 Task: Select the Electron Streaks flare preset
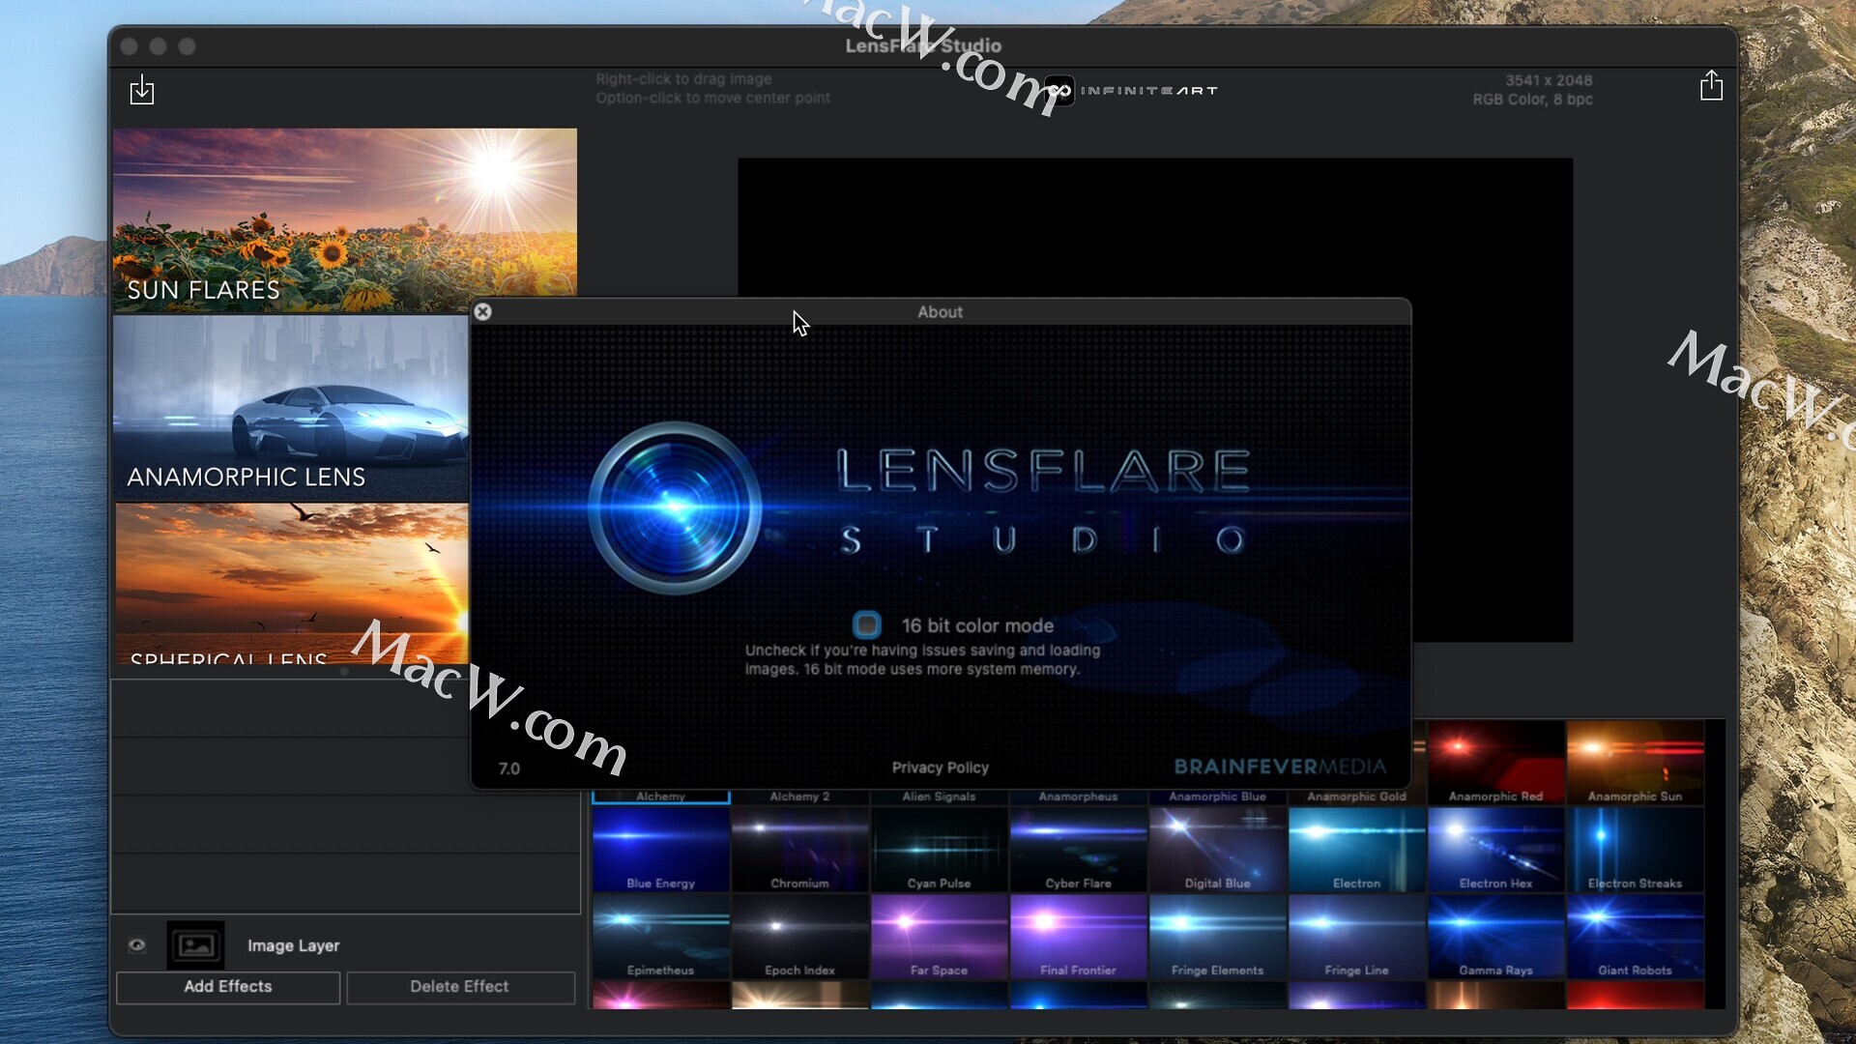[1635, 850]
